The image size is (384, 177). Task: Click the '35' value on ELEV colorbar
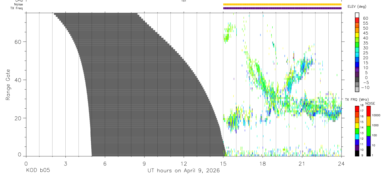(365, 43)
